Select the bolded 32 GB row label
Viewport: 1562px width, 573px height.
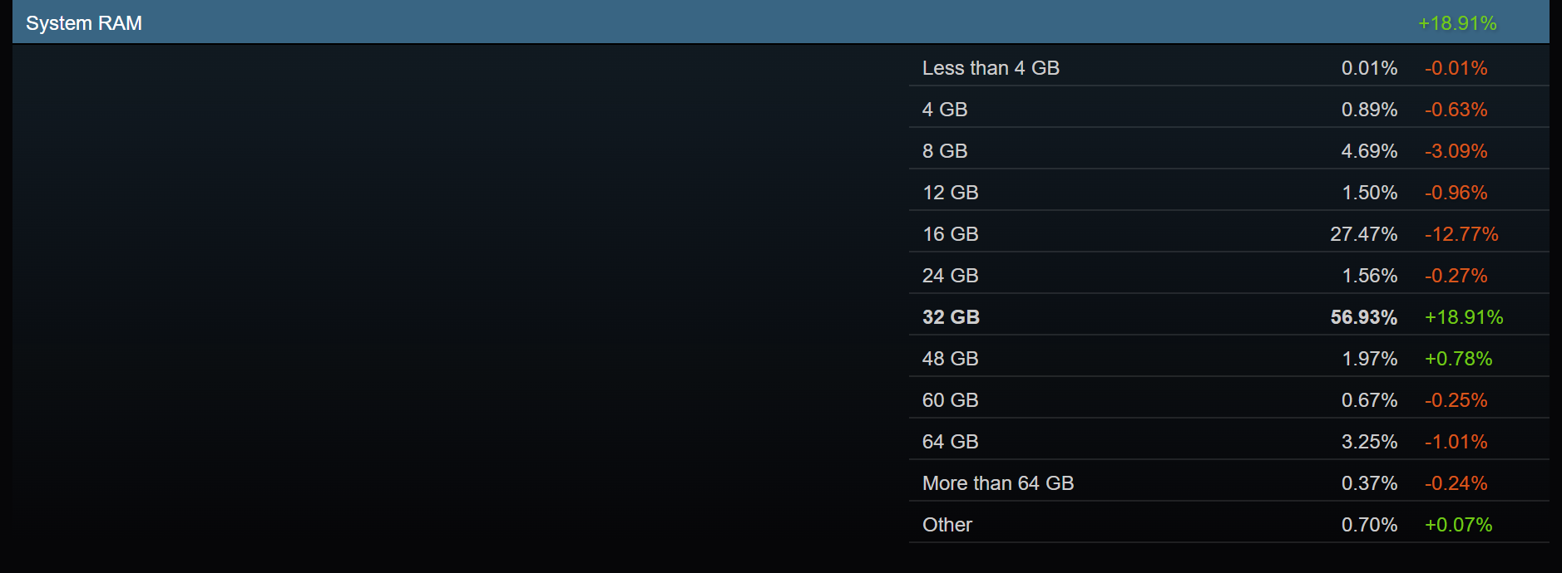pos(951,317)
